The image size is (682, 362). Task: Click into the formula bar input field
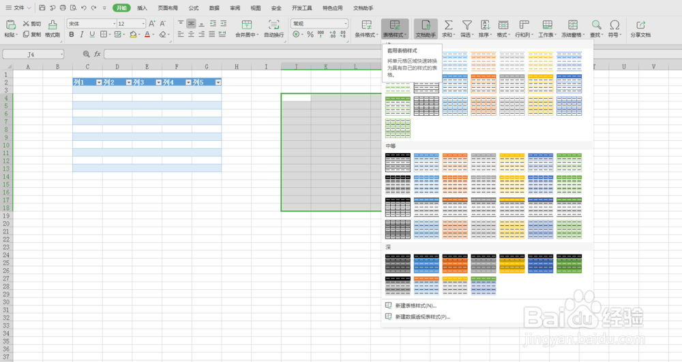coord(243,54)
